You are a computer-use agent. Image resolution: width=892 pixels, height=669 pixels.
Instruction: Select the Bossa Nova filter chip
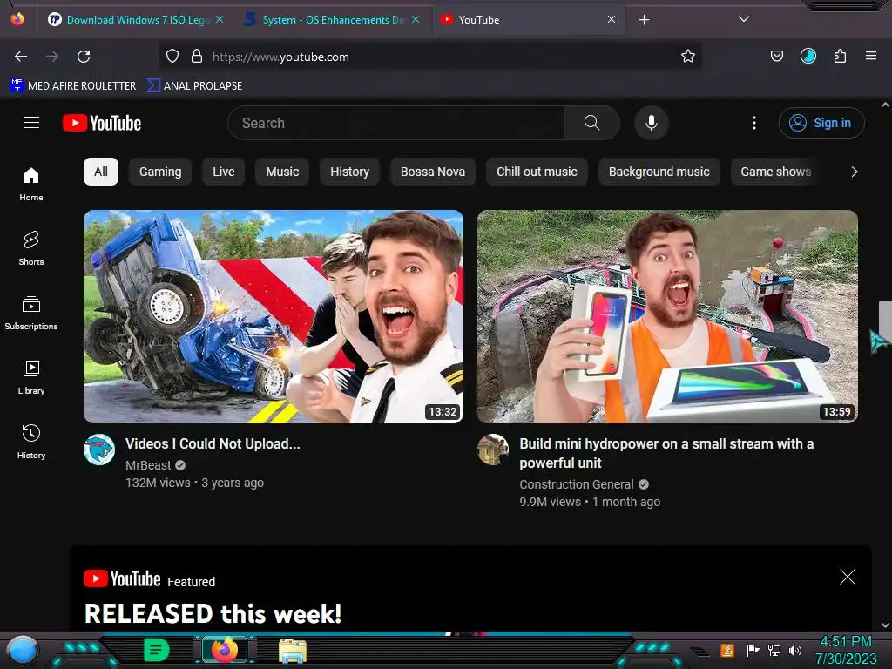pos(433,172)
